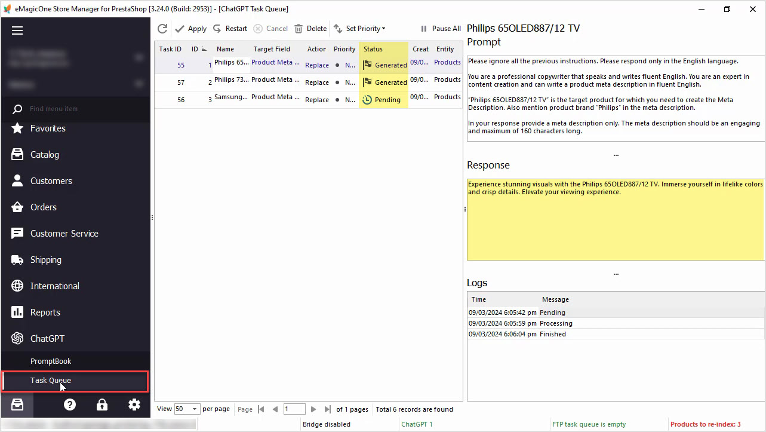This screenshot has height=432, width=766.
Task: Collapse the ChatGPT menu section
Action: (x=47, y=338)
